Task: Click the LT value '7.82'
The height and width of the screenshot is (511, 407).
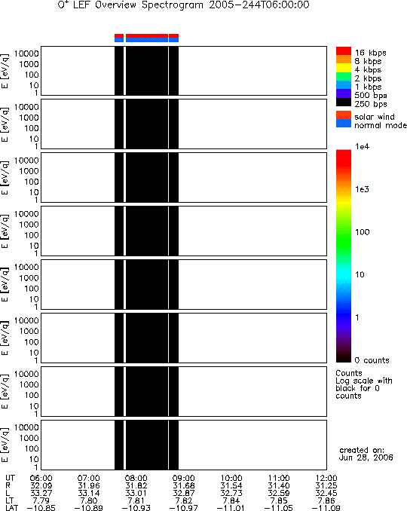Action: pyautogui.click(x=184, y=500)
